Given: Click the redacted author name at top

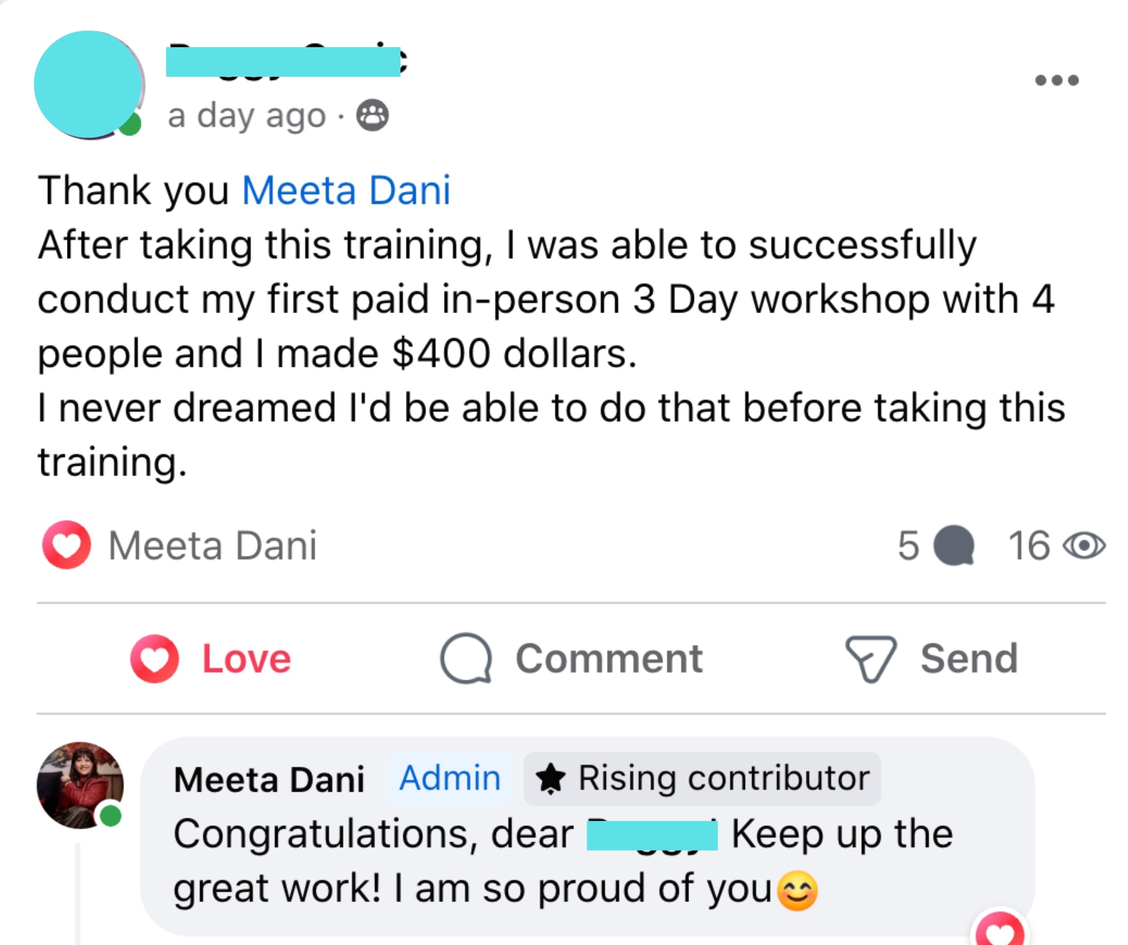Looking at the screenshot, I should tap(283, 62).
